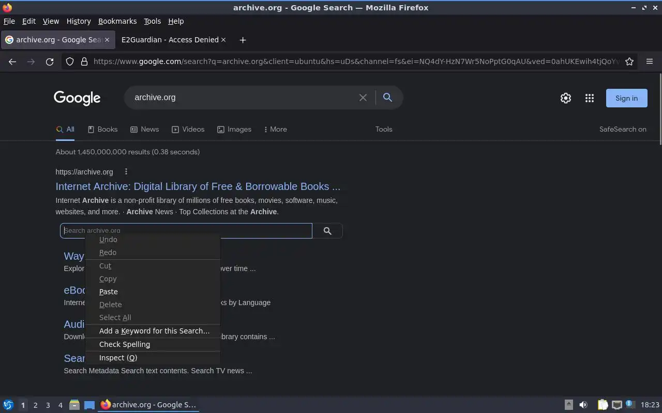Switch to the News results tab
662x413 pixels.
pos(144,129)
